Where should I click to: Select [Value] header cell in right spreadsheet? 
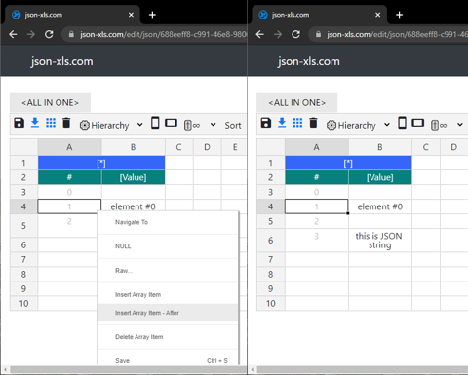(380, 177)
